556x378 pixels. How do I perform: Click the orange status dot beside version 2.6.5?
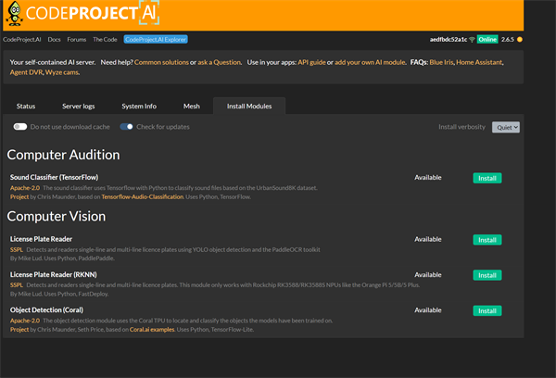pos(520,39)
